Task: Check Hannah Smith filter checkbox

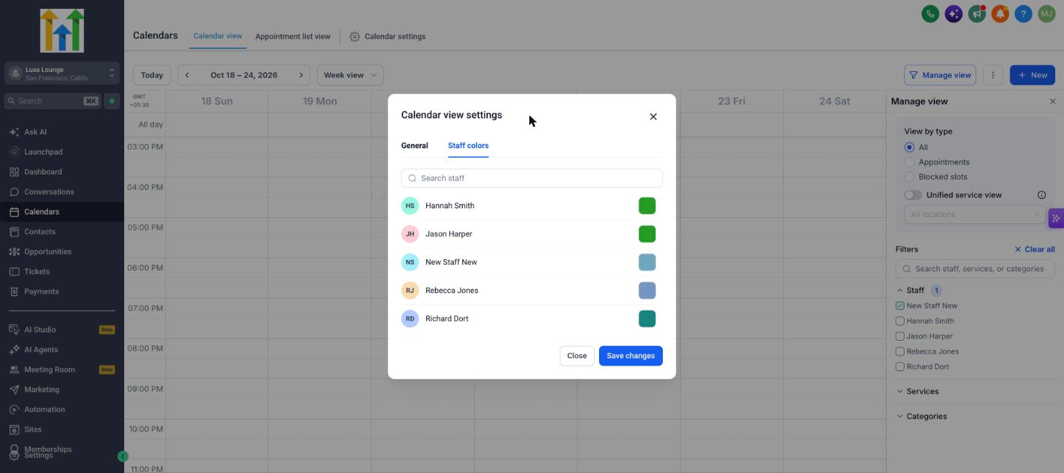Action: pos(900,321)
